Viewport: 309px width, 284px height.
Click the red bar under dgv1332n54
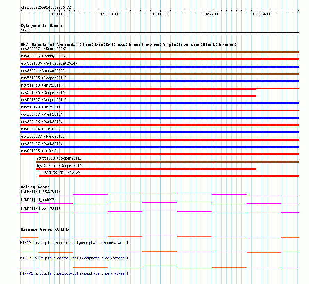146,169
